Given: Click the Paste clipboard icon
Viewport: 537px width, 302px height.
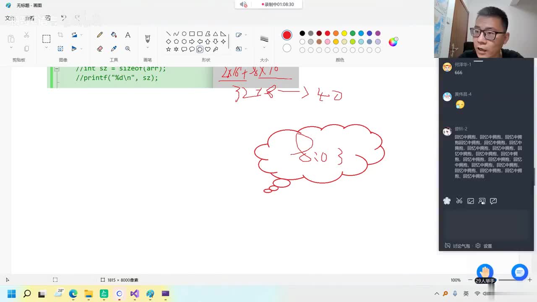Looking at the screenshot, I should (x=11, y=39).
